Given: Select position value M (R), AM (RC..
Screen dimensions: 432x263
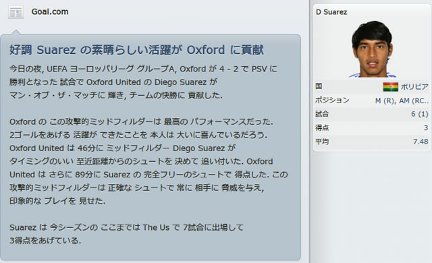Looking at the screenshot, I should click(402, 101).
